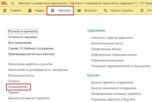This screenshot has height=102, width=152.
Task: Click the wallet icon for Выплаты
Action: tap(79, 10)
